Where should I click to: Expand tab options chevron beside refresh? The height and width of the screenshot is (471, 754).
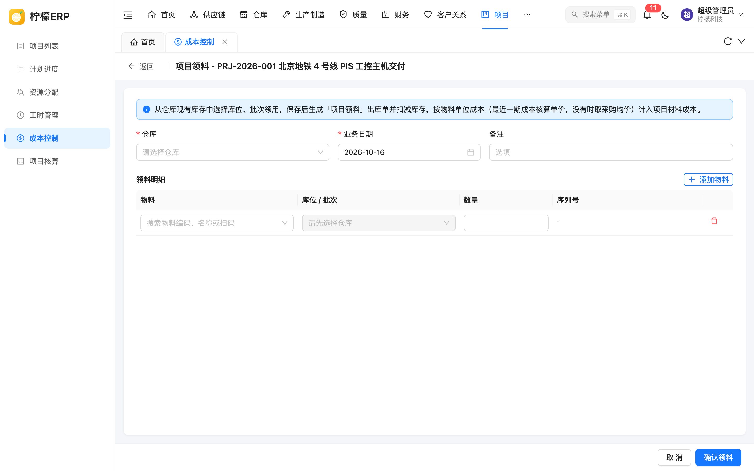[x=741, y=41]
